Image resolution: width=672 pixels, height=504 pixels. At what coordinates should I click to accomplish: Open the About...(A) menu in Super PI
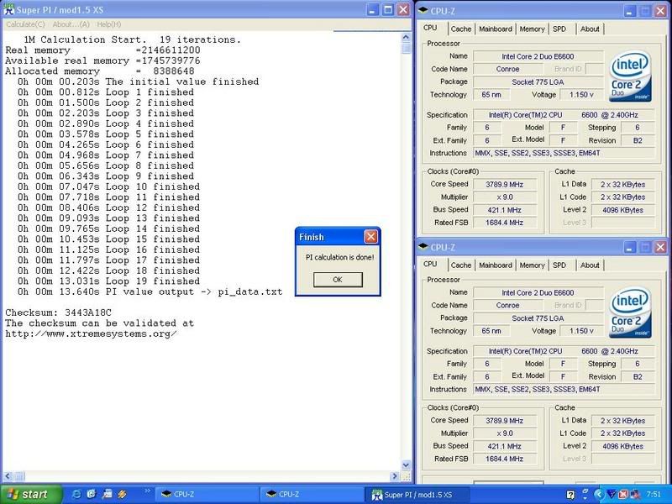point(71,24)
